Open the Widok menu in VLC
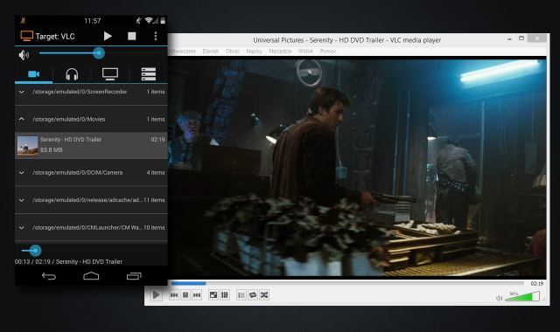The height and width of the screenshot is (332, 560). pos(305,51)
